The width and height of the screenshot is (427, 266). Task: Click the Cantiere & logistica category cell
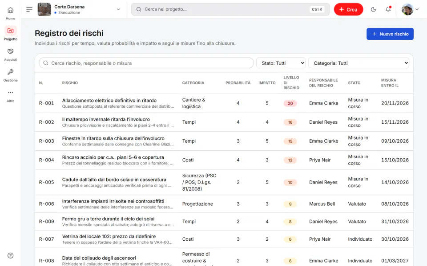click(x=193, y=103)
